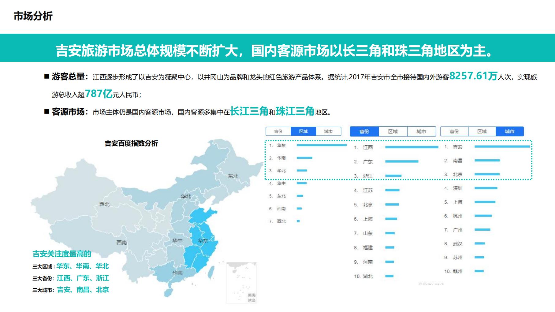The width and height of the screenshot is (555, 312).
Task: Click 2. 广东 in province ranking
Action: (x=363, y=162)
